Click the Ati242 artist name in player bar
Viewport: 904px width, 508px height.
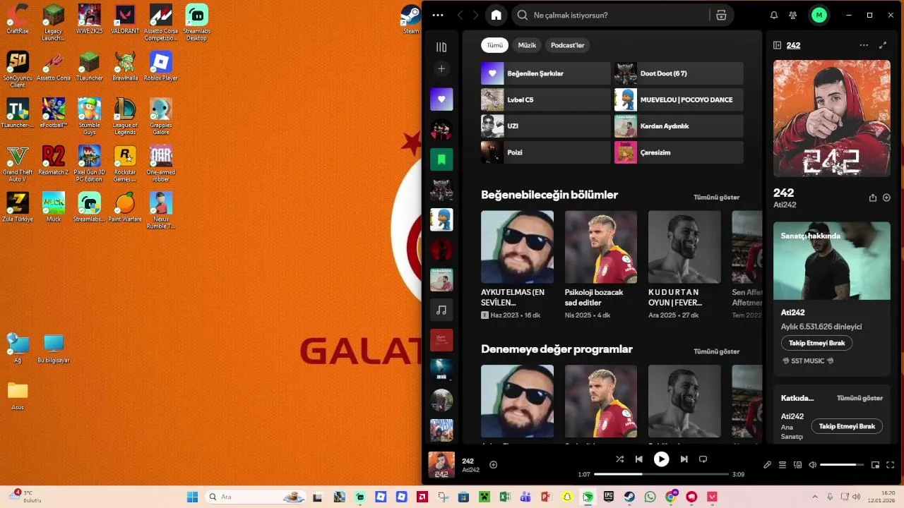click(x=470, y=470)
